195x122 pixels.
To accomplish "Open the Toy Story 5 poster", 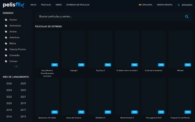I will point(100,49).
